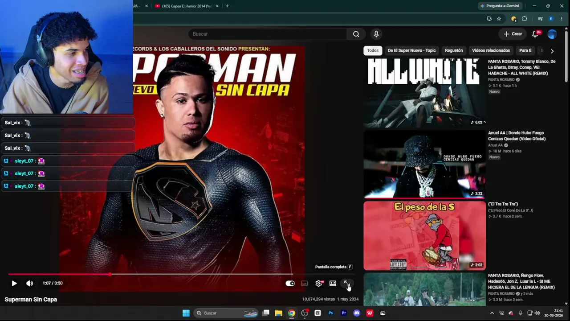Select the De El Super Nuevo - Topic chip
Screen dimensions: 570x321
[411, 50]
